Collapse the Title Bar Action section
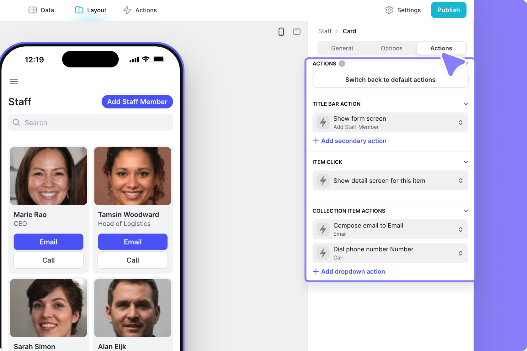 [466, 104]
